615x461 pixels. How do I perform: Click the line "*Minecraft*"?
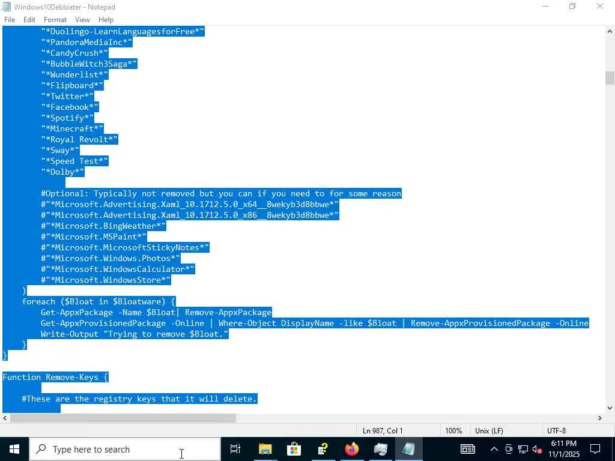[x=72, y=128]
